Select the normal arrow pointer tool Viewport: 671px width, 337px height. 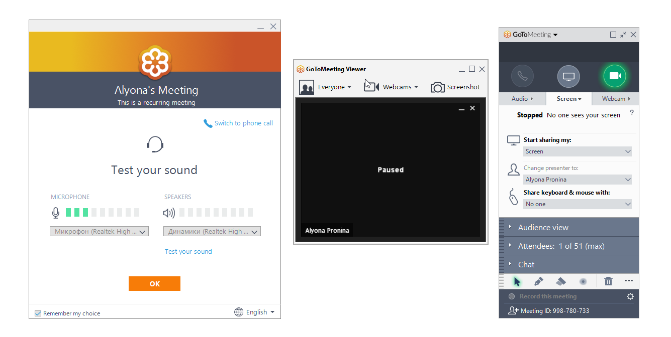(517, 281)
